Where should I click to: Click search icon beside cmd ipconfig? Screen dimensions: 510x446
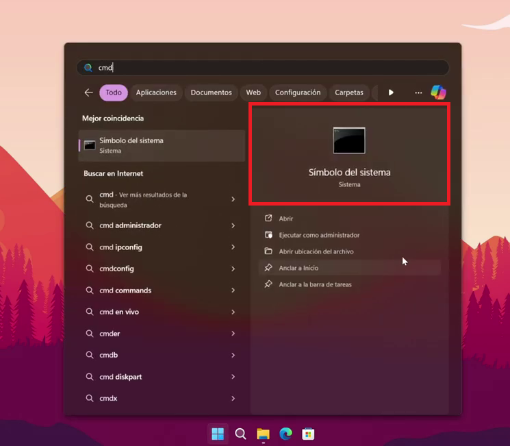(90, 247)
